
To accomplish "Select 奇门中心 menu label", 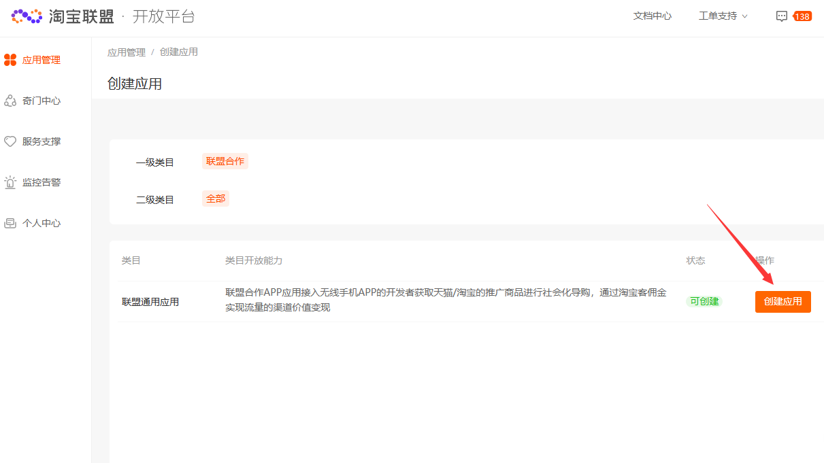I will tap(42, 101).
